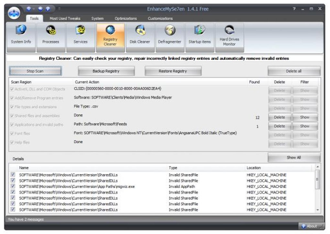The width and height of the screenshot is (330, 234).
Task: Click the 'You have 2 messages' status text
Action: point(26,219)
